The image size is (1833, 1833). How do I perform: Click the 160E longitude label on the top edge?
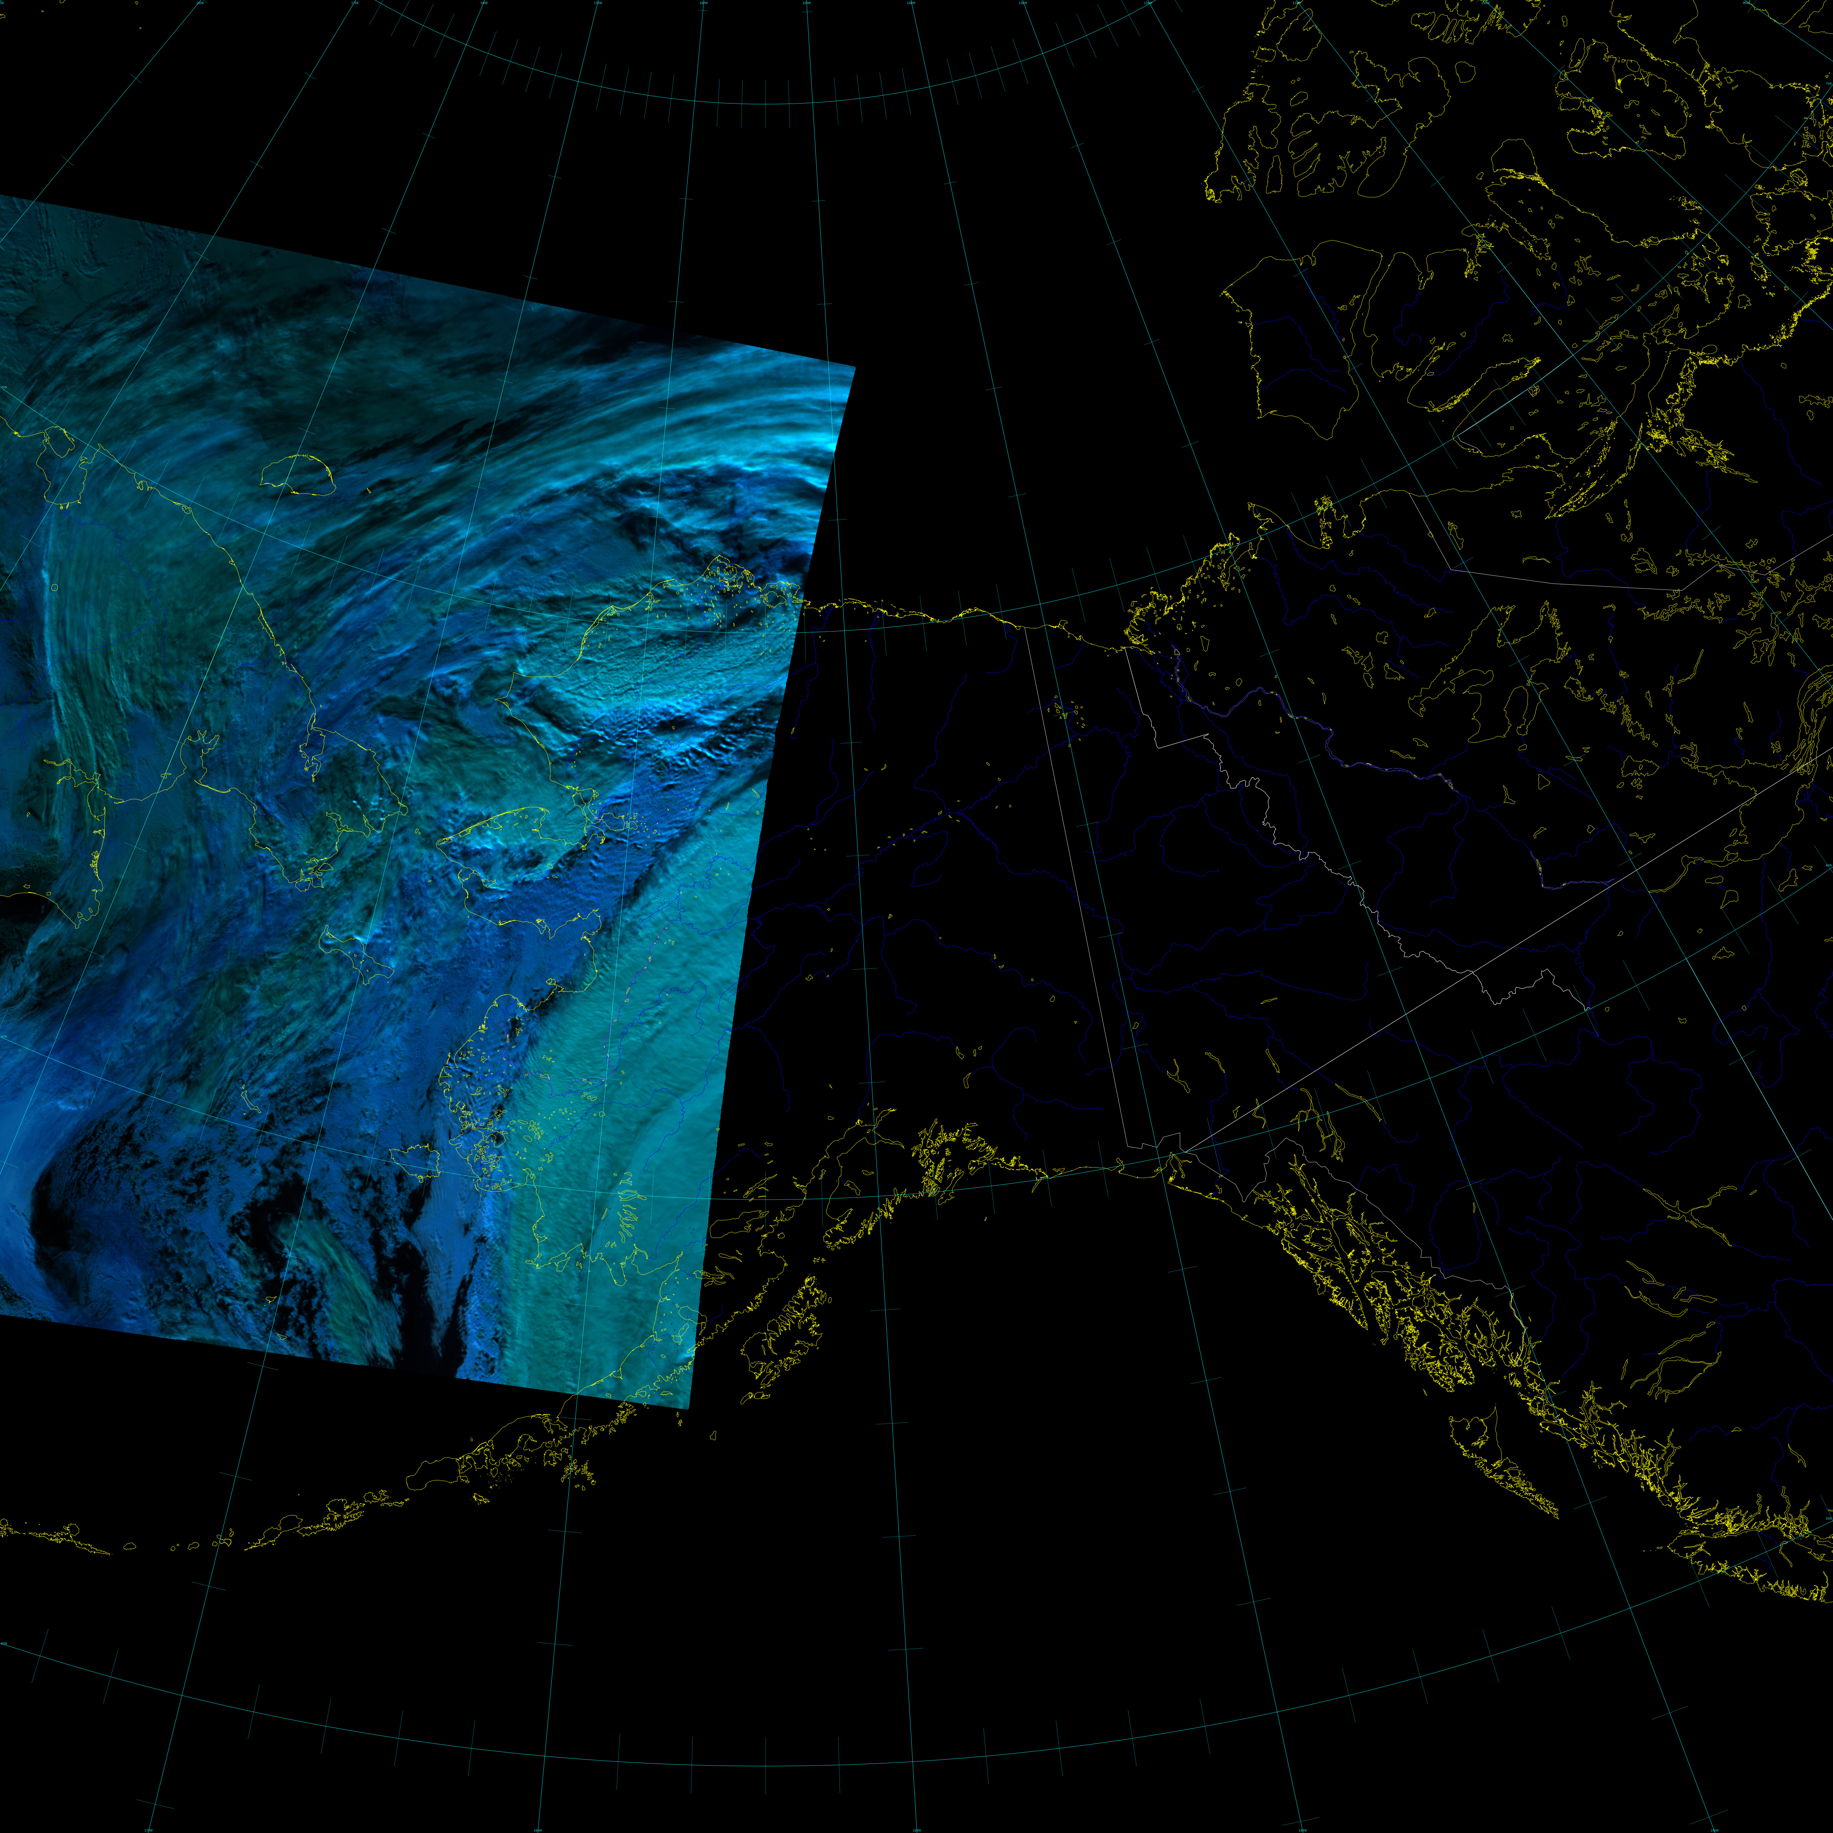click(x=200, y=3)
